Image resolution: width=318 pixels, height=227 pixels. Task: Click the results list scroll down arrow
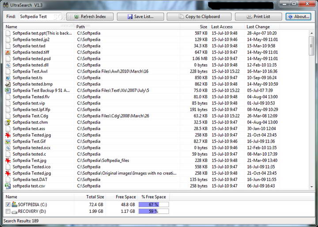click(x=311, y=187)
